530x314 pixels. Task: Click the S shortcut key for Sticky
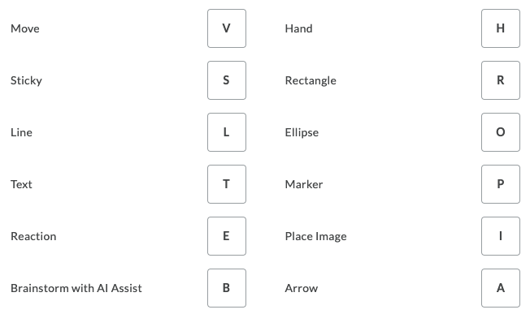(227, 80)
